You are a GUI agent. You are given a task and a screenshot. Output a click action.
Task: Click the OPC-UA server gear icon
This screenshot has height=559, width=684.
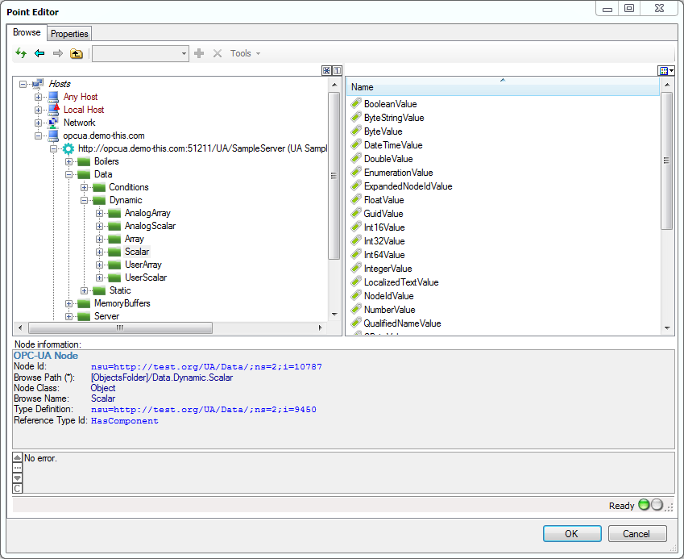[68, 148]
